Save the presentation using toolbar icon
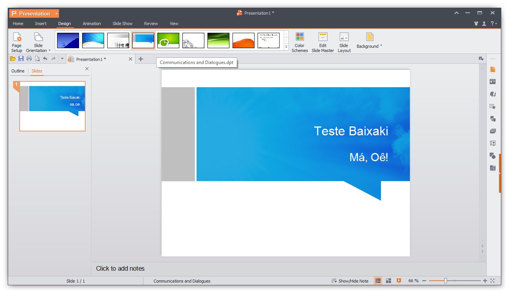The height and width of the screenshot is (293, 509). coord(21,59)
